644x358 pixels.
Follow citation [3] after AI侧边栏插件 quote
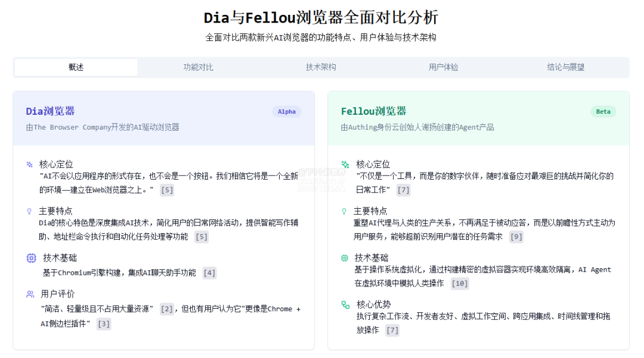pos(103,324)
